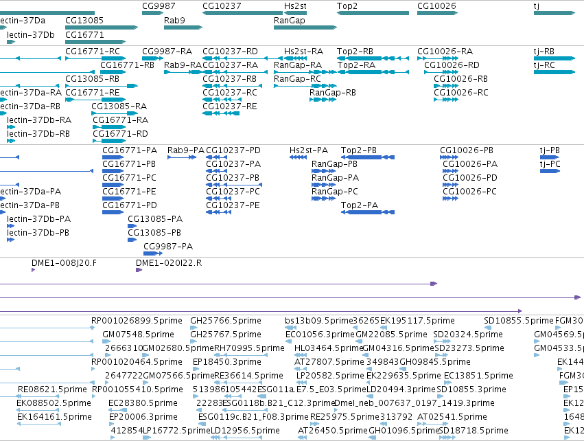
Task: Select protein CG13085-PA
Action: [x=155, y=219]
